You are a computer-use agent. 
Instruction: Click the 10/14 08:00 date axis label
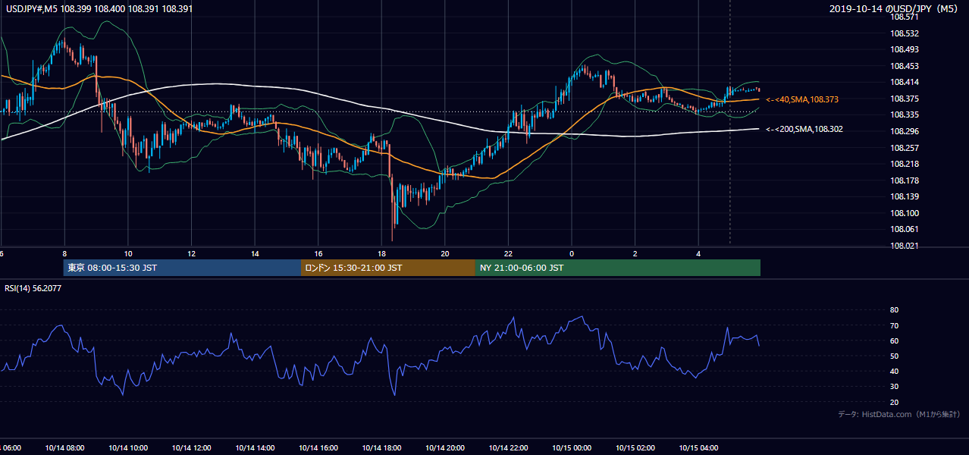click(64, 448)
